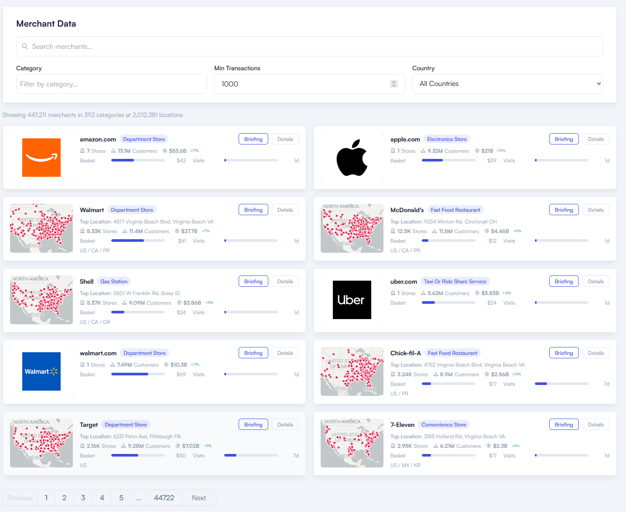
Task: Click the Electronics Store category tag
Action: coord(447,139)
